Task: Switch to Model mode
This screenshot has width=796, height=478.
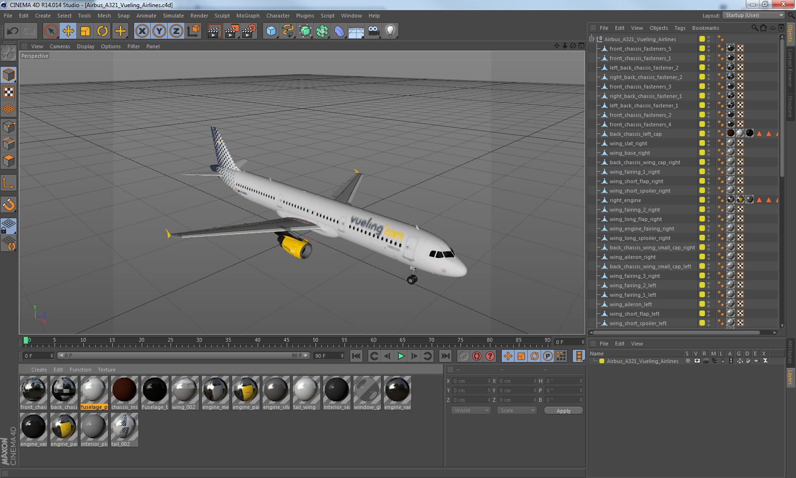Action: tap(9, 75)
